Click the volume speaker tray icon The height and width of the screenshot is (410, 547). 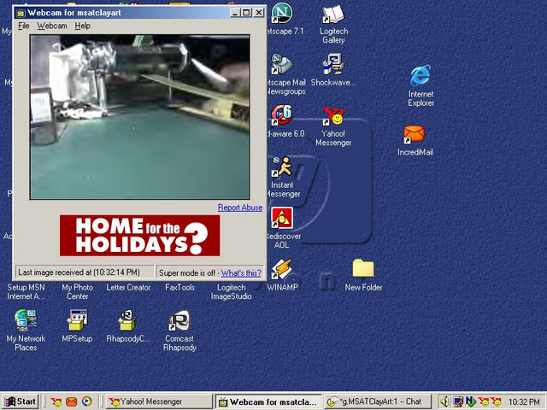pos(444,401)
